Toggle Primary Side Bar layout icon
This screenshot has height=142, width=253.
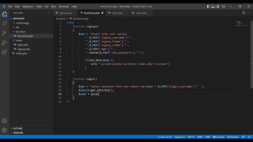click(208, 6)
